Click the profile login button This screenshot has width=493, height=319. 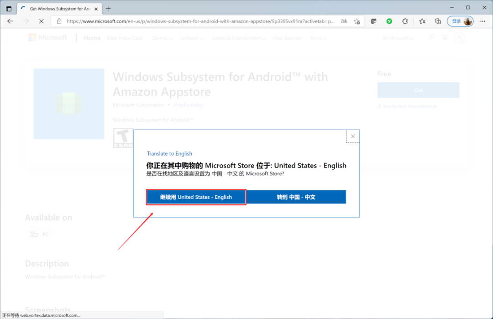point(460,21)
